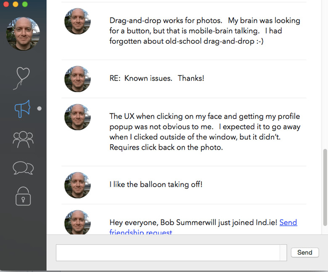Follow the 'Send friendship request' link

coord(288,222)
